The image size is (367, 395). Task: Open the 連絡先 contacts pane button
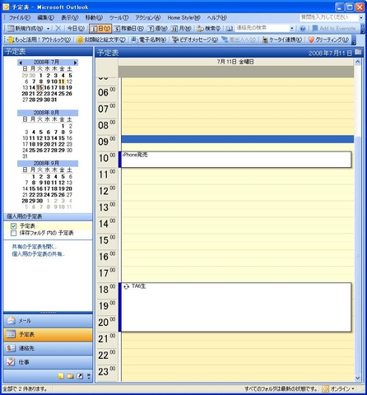[x=48, y=348]
